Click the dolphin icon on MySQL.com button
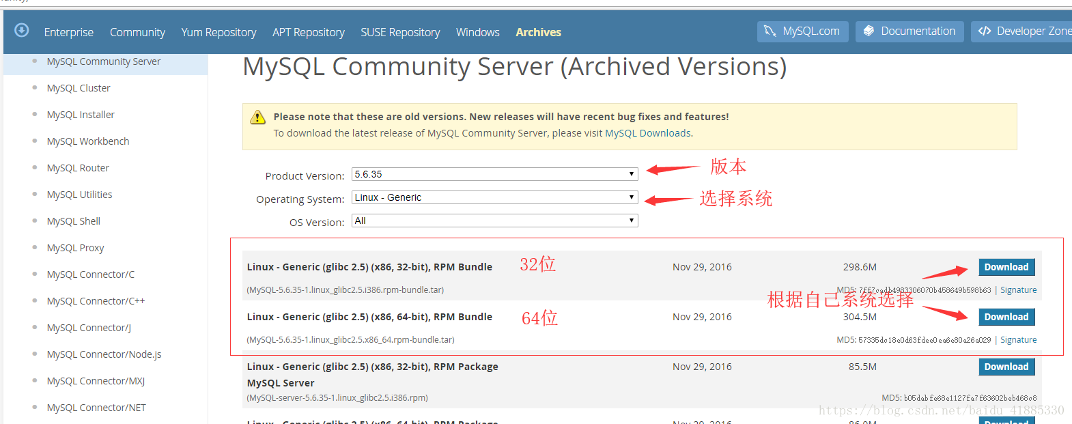1072x424 pixels. tap(770, 31)
